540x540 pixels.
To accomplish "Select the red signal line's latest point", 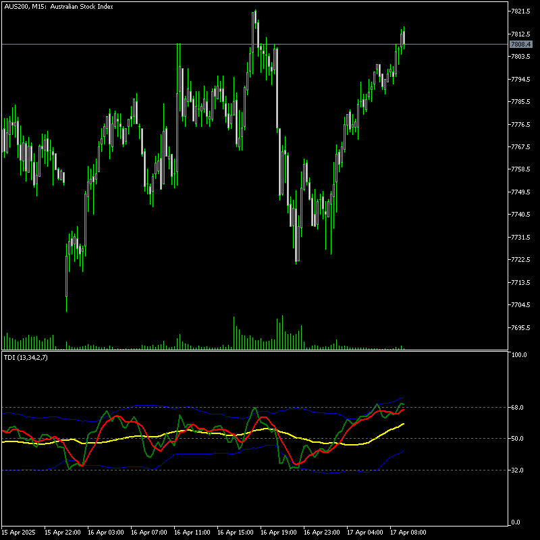I will click(404, 409).
